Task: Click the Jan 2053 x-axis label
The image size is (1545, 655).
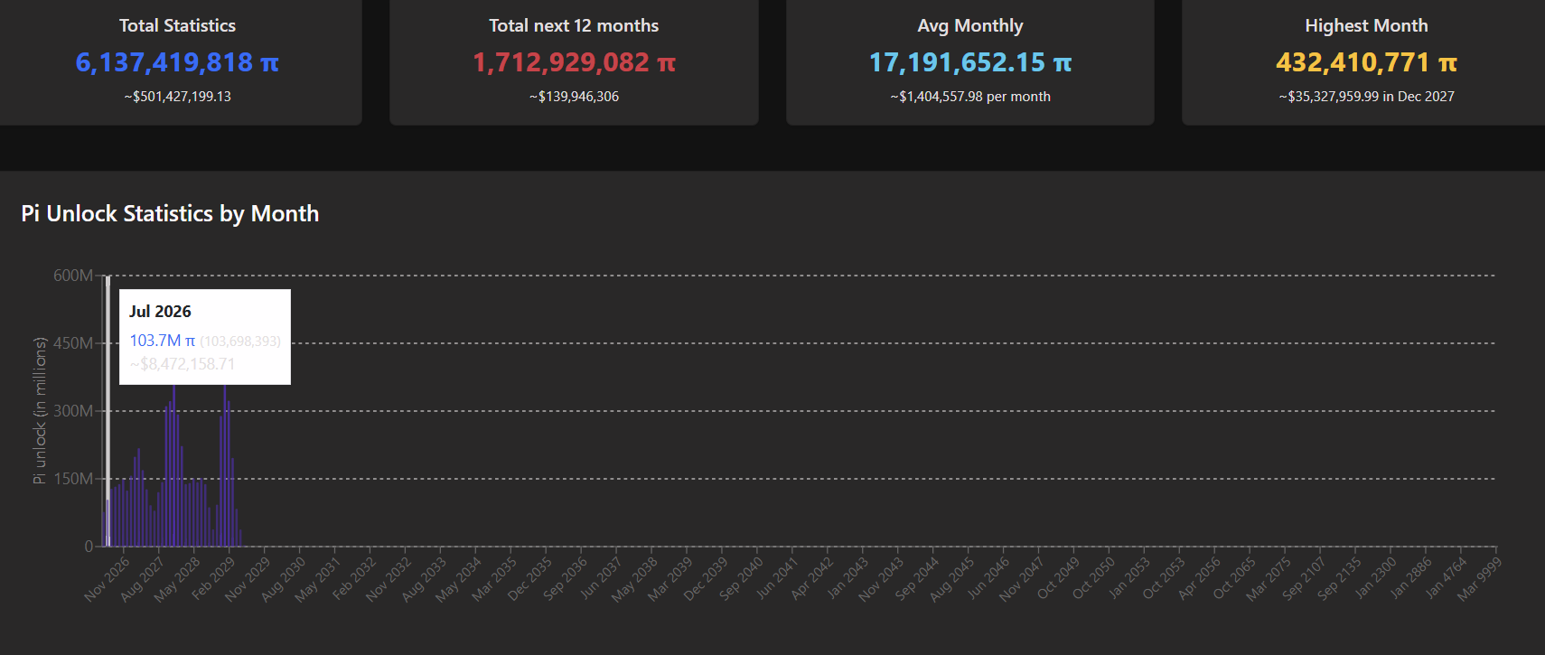Action: [x=1129, y=579]
